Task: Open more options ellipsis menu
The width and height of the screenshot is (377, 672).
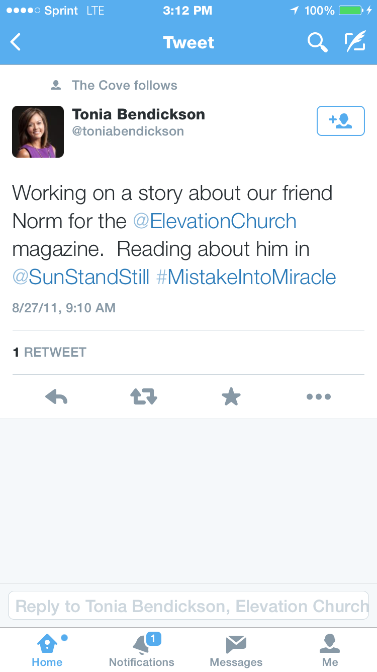Action: (318, 397)
